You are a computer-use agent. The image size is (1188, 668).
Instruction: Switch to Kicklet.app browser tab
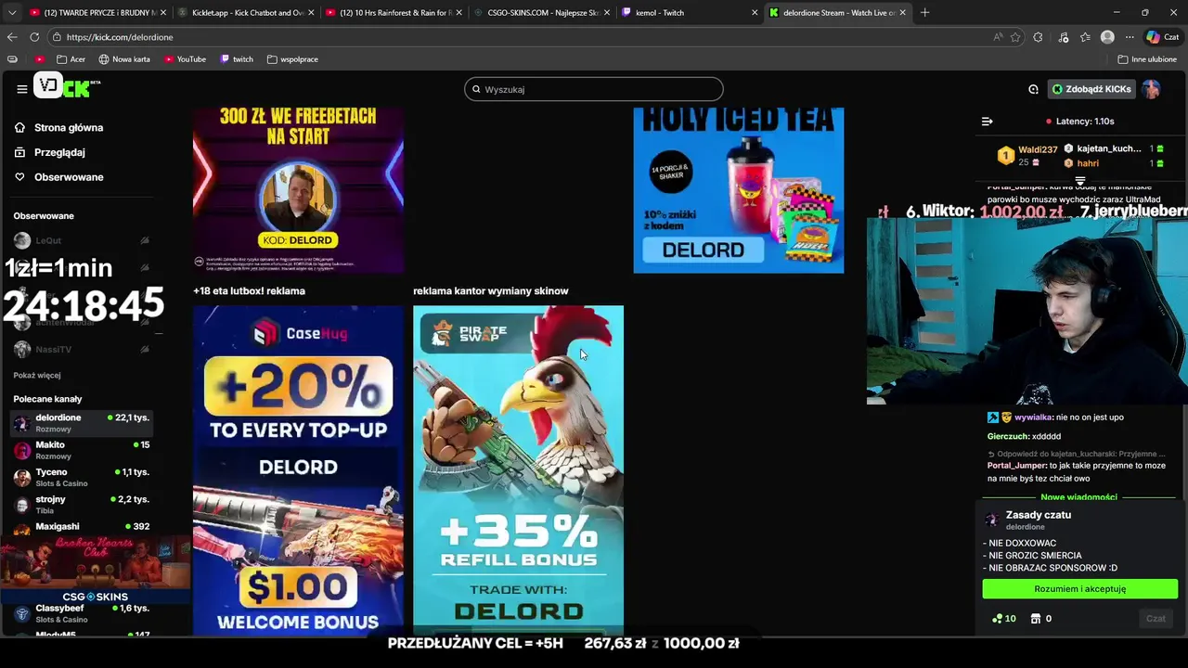[x=245, y=13]
